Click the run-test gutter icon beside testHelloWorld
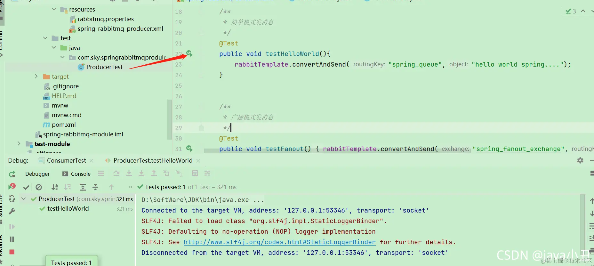This screenshot has height=266, width=594. [189, 53]
